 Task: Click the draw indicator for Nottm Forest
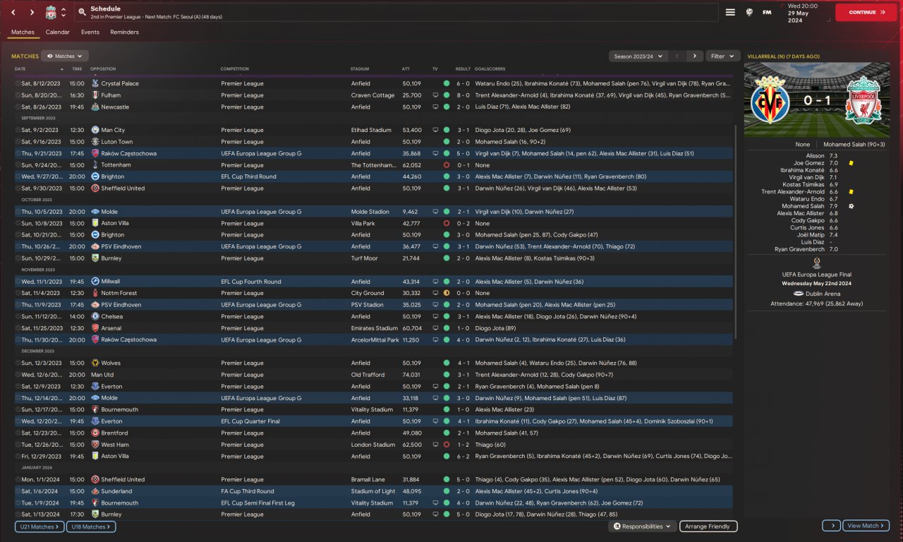446,293
